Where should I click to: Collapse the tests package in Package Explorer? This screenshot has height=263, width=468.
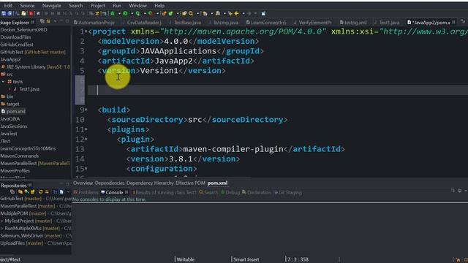pyautogui.click(x=3, y=81)
